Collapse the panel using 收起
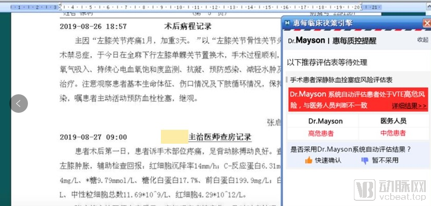This screenshot has width=431, height=206. pyautogui.click(x=423, y=40)
